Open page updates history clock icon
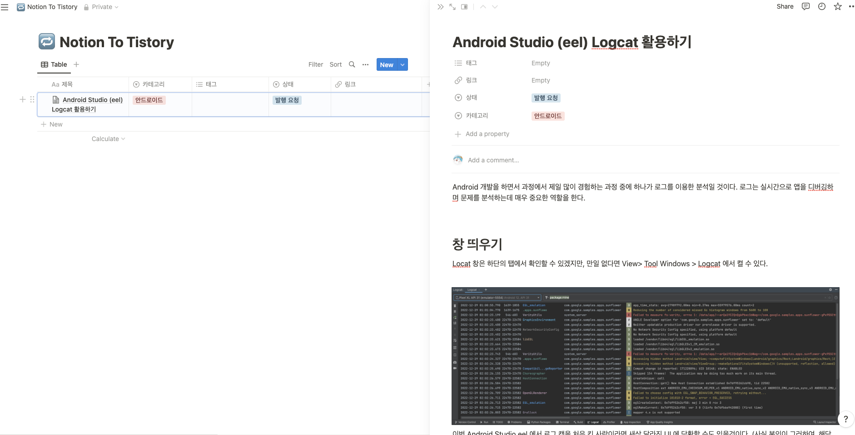Screen dimensions: 855x435 point(821,6)
